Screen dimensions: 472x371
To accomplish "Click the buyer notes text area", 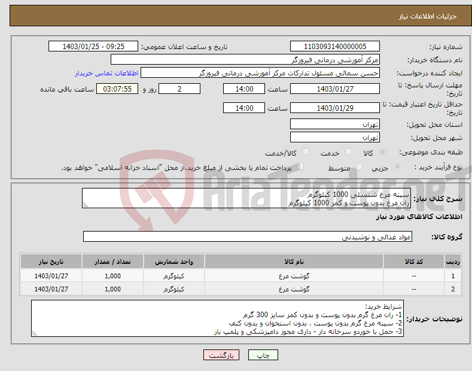I will point(217,318).
